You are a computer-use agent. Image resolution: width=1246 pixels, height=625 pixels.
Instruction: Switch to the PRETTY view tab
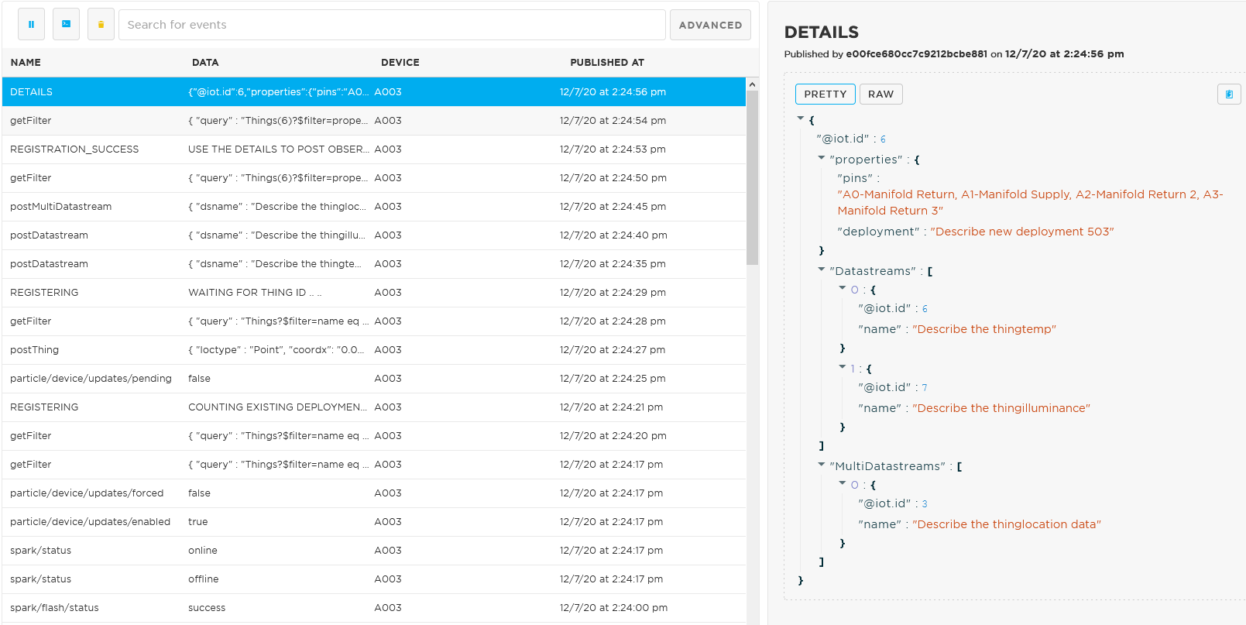coord(826,94)
